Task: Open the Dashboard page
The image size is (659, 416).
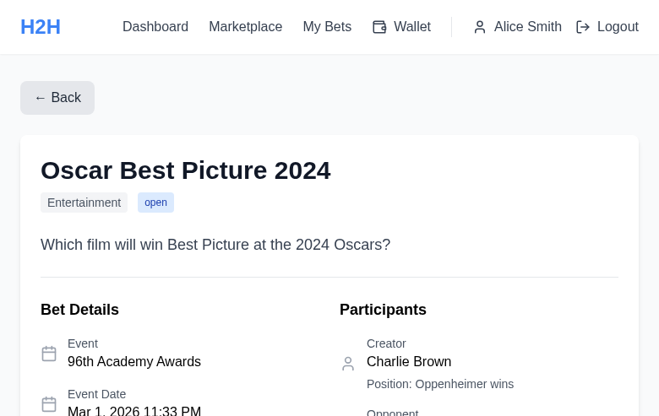Action: [x=155, y=27]
